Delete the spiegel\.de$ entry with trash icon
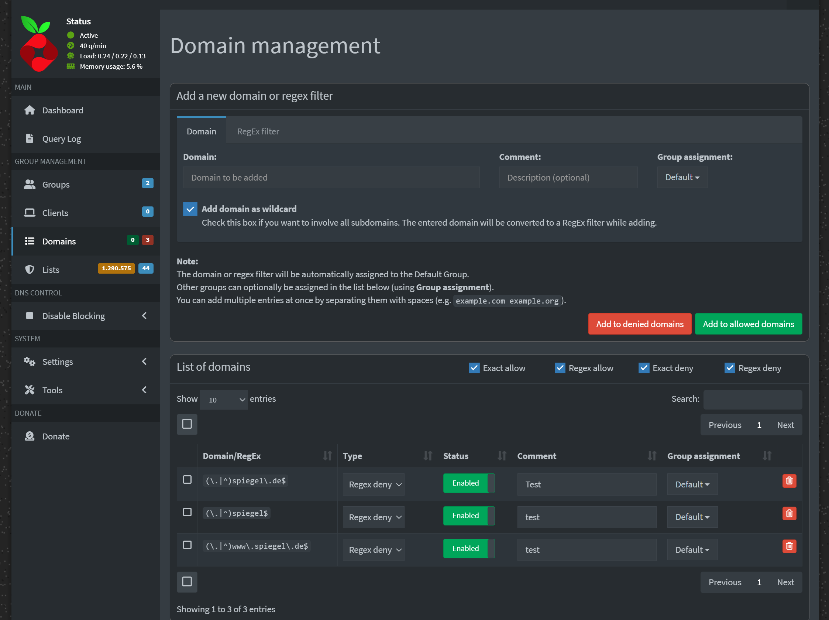 tap(789, 481)
